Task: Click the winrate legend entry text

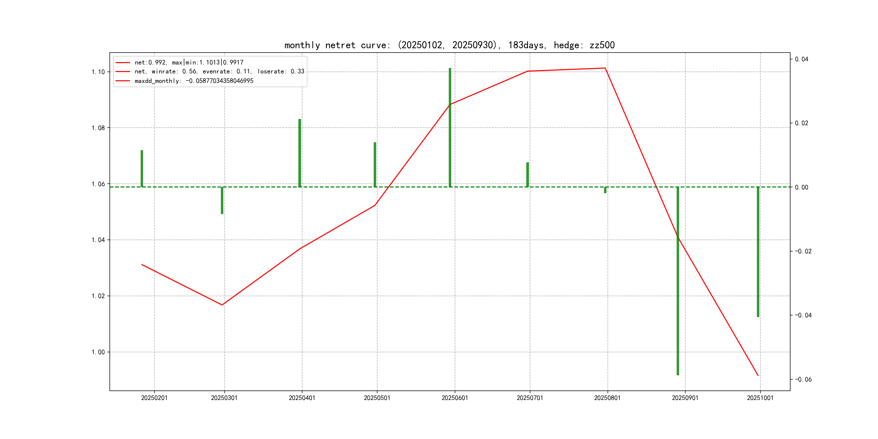Action: (x=219, y=72)
